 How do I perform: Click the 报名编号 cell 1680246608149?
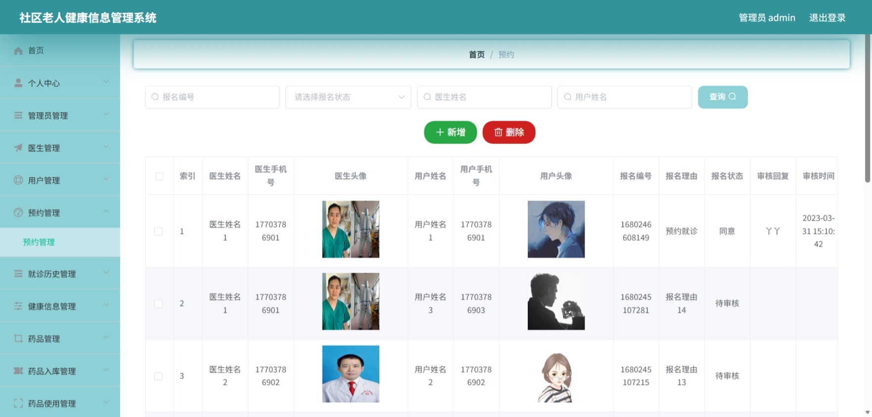click(x=636, y=231)
